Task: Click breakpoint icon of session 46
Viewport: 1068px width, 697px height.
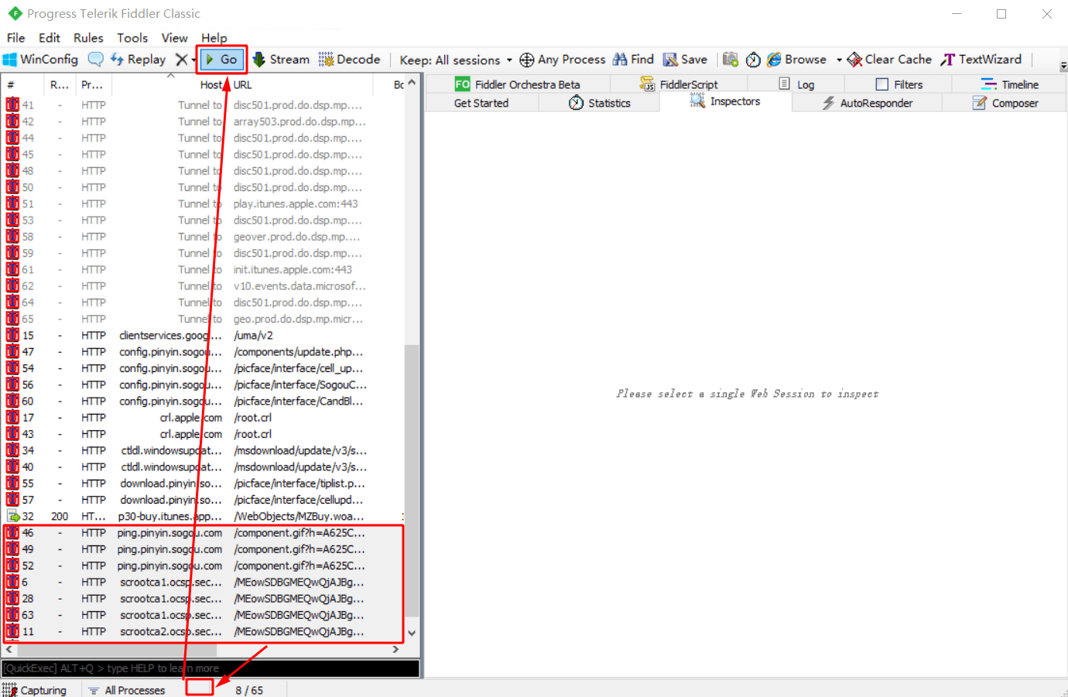Action: (12, 533)
